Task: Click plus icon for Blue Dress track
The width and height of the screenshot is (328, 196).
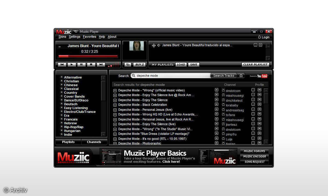Action: pyautogui.click(x=115, y=134)
